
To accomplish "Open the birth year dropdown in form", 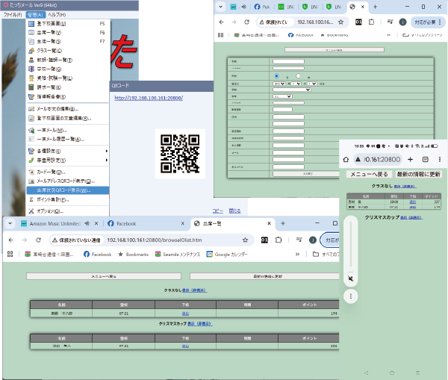I will tap(279, 84).
